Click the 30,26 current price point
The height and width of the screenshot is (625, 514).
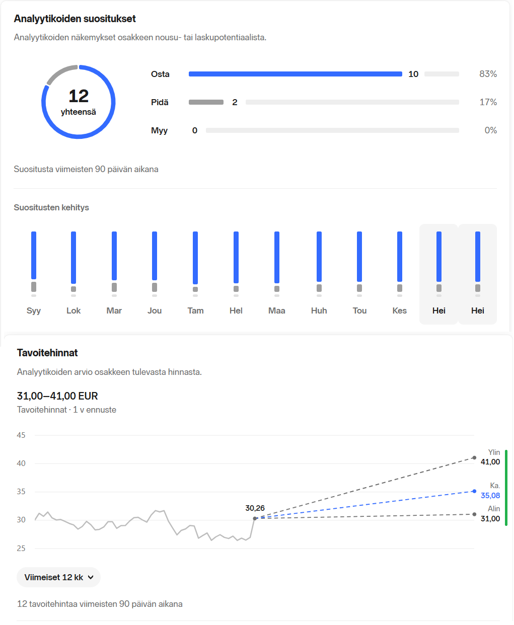click(x=255, y=518)
